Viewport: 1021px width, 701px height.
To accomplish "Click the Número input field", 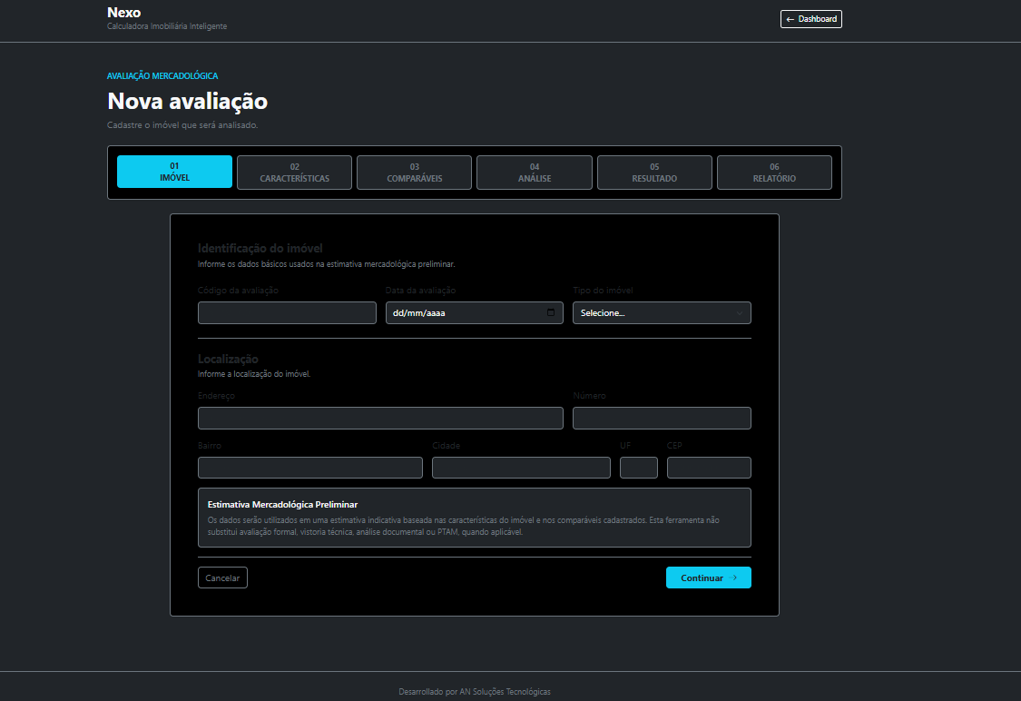I will 662,419.
